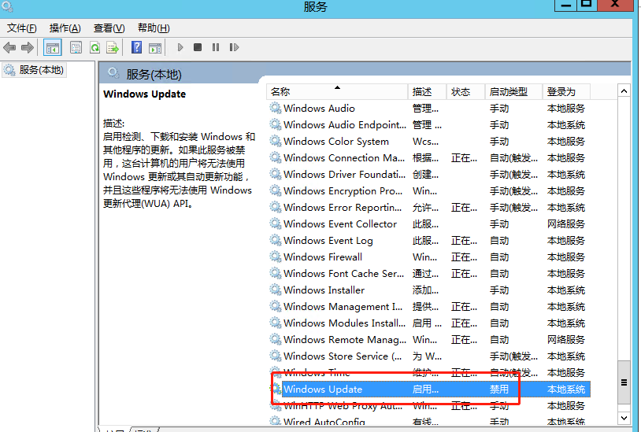Select the Windows Update service name
This screenshot has width=641, height=432.
point(323,390)
